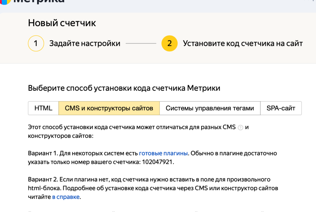316x212 pixels.
Task: Follow the в справке link
Action: tap(66, 197)
